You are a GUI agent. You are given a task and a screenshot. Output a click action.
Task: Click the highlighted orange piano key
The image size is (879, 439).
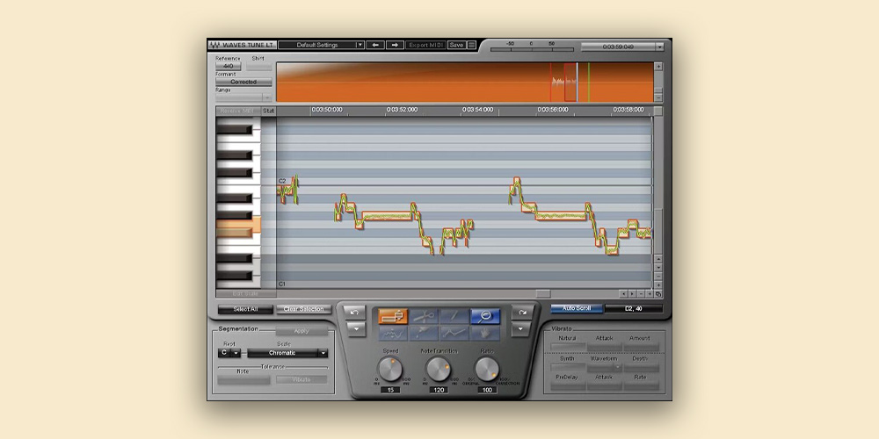238,227
